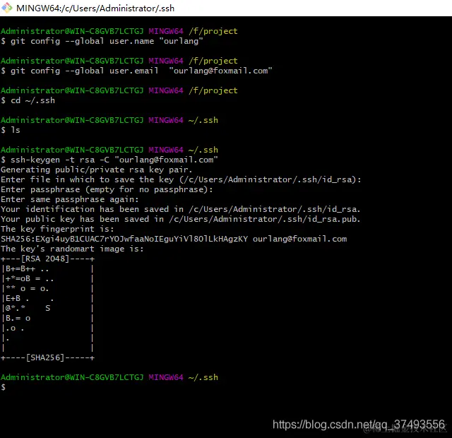Click the "Enter same passphrase again:" line
Image resolution: width=452 pixels, height=438 pixels.
[70, 199]
